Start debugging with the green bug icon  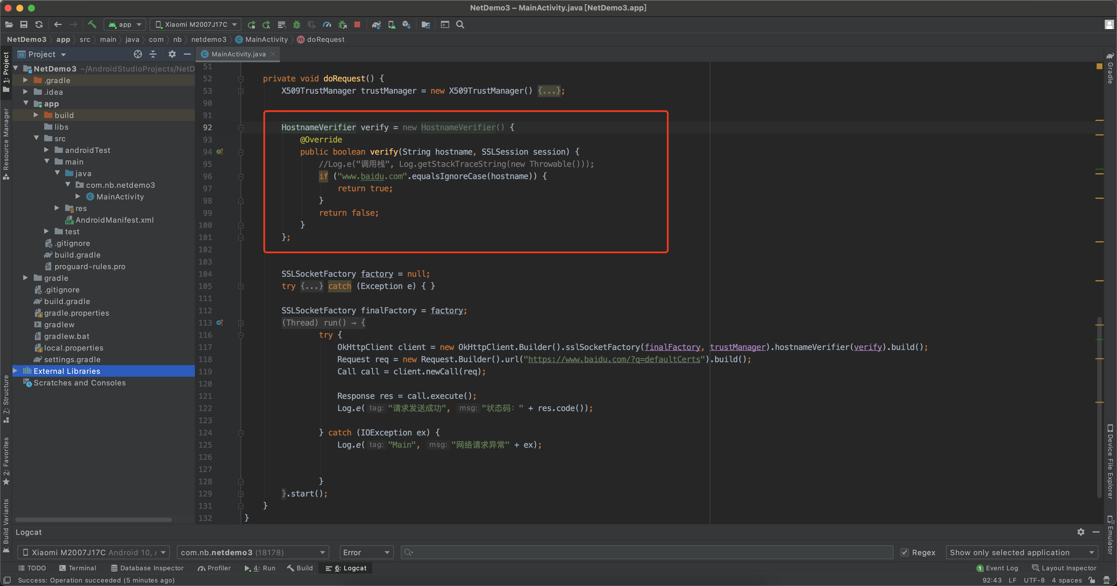pyautogui.click(x=297, y=25)
